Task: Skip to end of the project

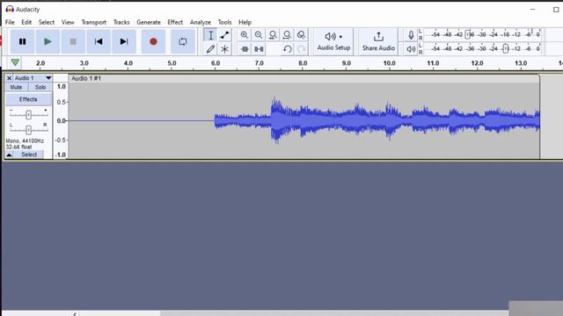Action: [x=124, y=41]
